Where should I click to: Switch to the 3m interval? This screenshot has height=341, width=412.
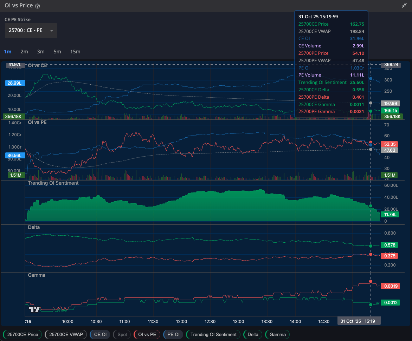41,52
